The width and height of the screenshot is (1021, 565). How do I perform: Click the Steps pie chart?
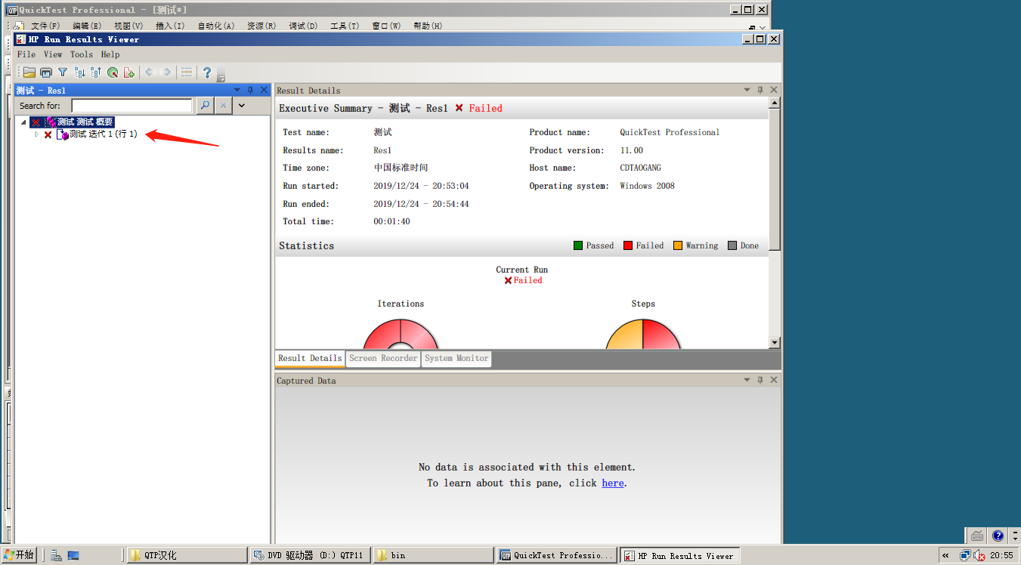click(643, 334)
